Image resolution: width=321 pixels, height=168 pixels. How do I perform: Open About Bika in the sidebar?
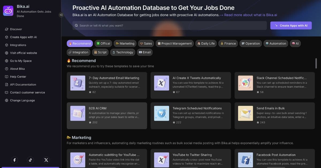pyautogui.click(x=17, y=69)
